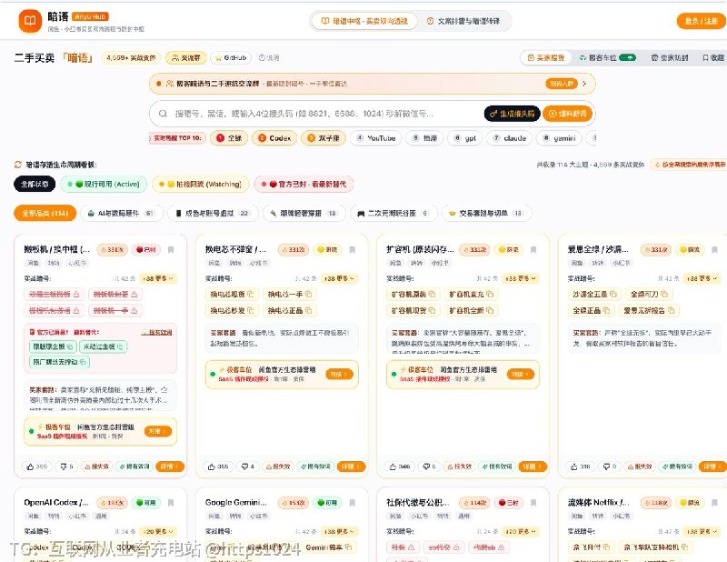Switch to the 文案排雷 top tab

coord(463,21)
